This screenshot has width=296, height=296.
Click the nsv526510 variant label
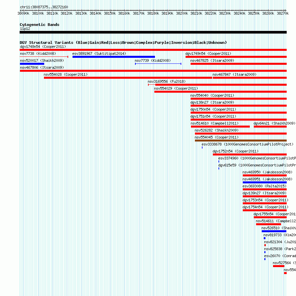279,228
